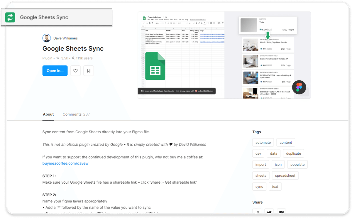The image size is (352, 218).
Task: Click the FRI-3 Soho Top Floor Studio listing card
Action: pos(268,45)
